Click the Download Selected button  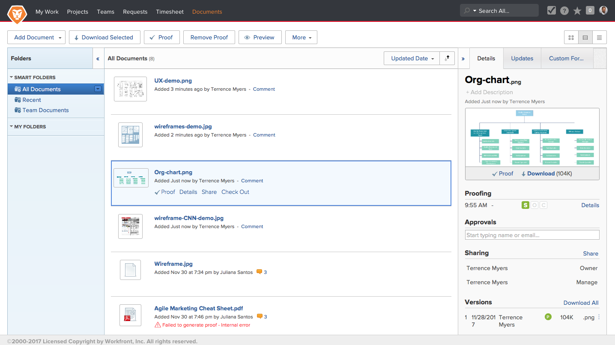(x=104, y=37)
